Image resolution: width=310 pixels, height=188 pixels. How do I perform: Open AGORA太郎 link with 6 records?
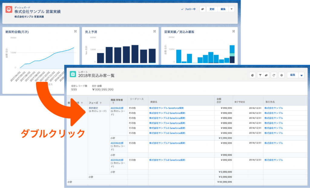[117, 108]
